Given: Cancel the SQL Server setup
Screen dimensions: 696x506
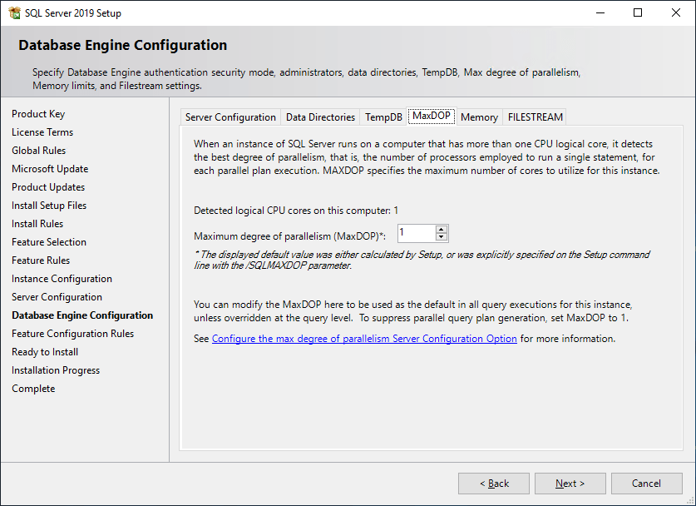Looking at the screenshot, I should (646, 484).
